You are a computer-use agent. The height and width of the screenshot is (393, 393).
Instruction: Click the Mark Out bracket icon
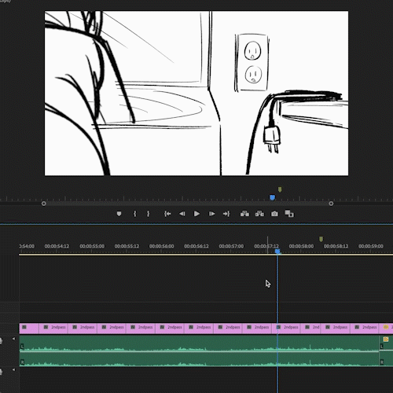[149, 214]
